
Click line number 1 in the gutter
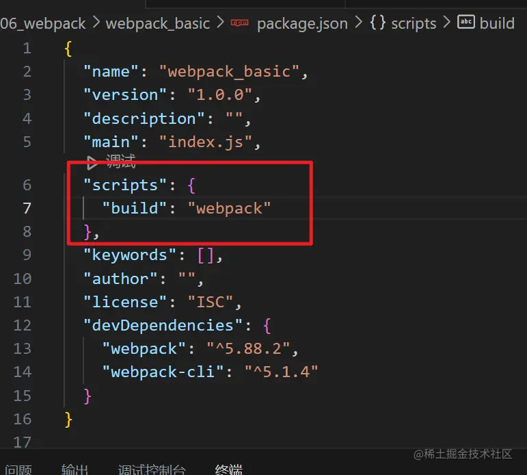tap(27, 49)
